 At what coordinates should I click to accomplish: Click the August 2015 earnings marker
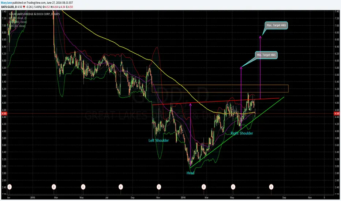coord(121,187)
